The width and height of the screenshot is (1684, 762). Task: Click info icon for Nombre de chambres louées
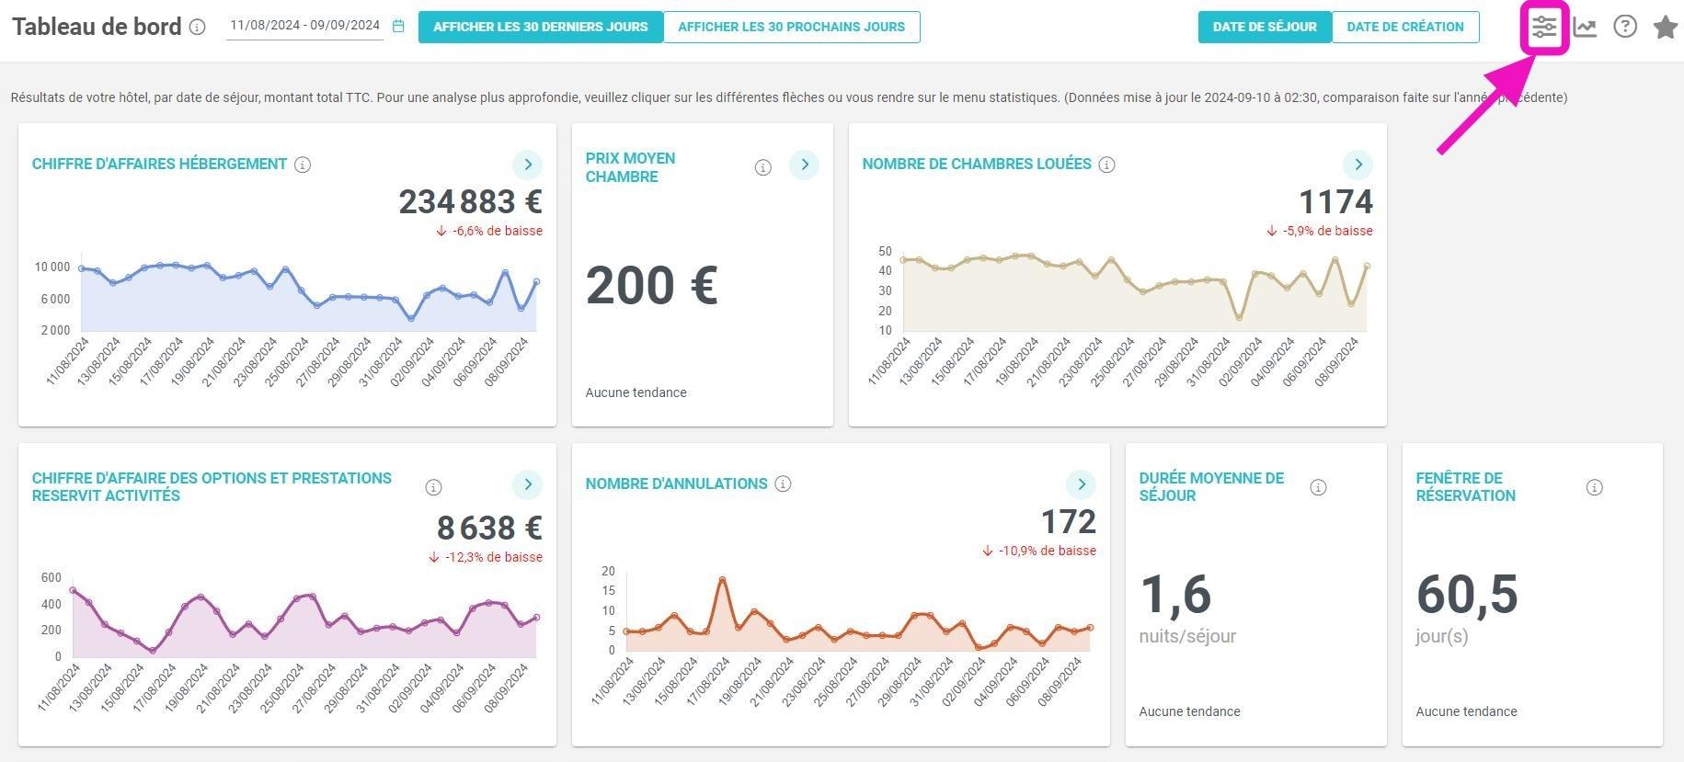[1107, 165]
